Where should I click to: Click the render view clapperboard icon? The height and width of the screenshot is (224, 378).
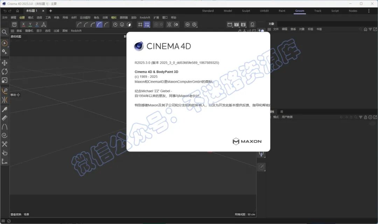(x=230, y=24)
